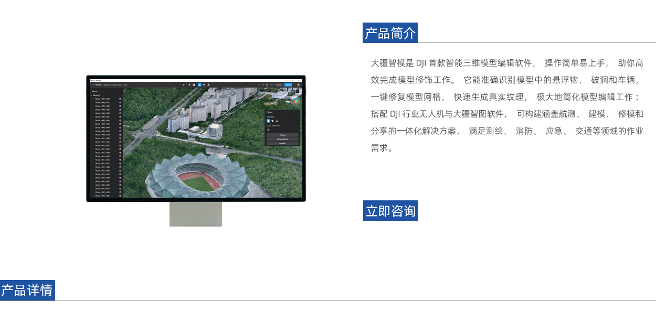Click the 产品简介 heading tab
This screenshot has height=311, width=656.
coord(390,33)
